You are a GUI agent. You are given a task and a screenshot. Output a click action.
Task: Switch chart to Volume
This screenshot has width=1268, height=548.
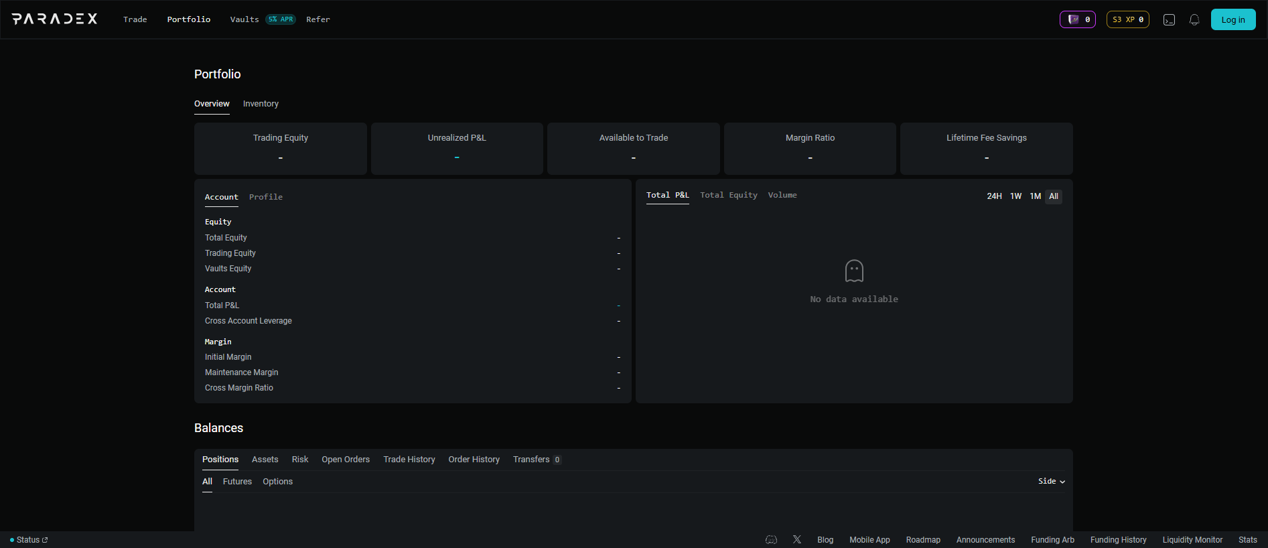pyautogui.click(x=782, y=195)
